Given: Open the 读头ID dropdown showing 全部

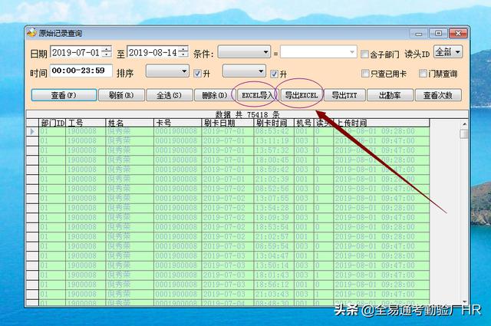Looking at the screenshot, I should 448,51.
